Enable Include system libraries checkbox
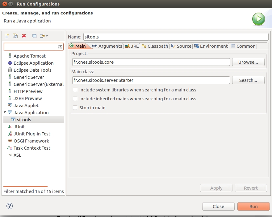Screen dimensions: 272x217 point(75,90)
